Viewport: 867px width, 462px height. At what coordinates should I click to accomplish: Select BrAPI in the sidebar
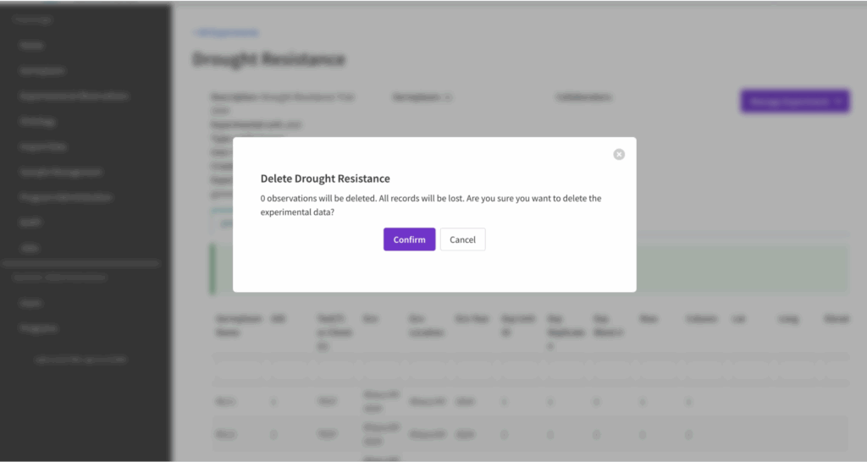[x=30, y=223]
